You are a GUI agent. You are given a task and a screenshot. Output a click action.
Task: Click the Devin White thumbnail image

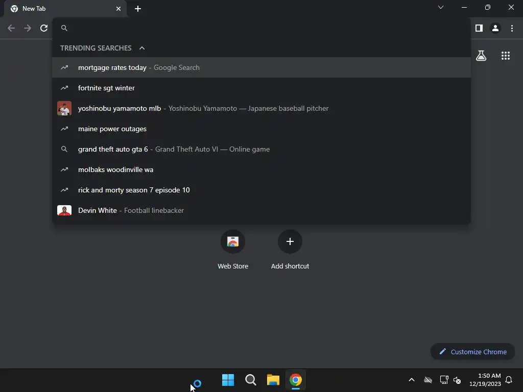tap(64, 210)
